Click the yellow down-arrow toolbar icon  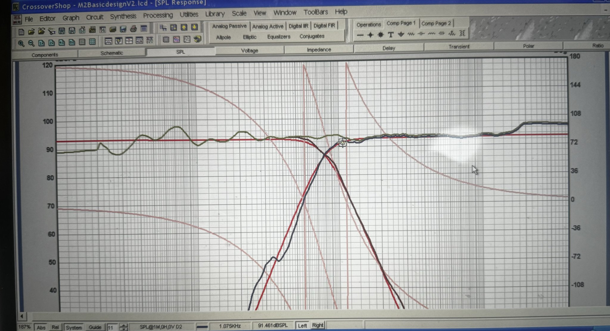pyautogui.click(x=194, y=27)
